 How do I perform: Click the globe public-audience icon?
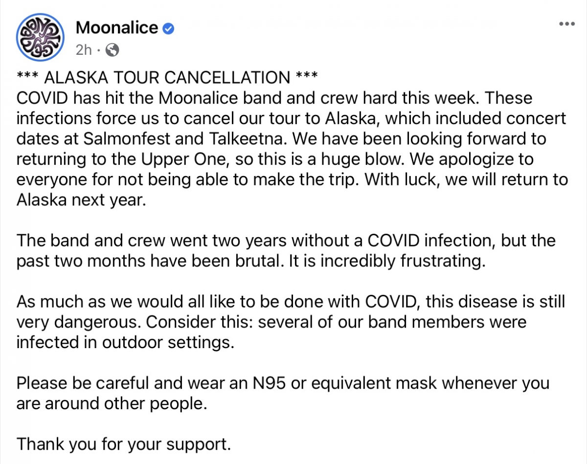point(112,49)
